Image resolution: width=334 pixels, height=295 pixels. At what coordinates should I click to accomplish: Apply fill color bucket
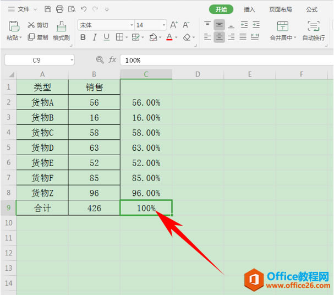(153, 37)
